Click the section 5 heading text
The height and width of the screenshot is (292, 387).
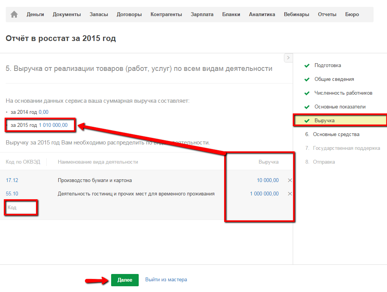click(139, 68)
